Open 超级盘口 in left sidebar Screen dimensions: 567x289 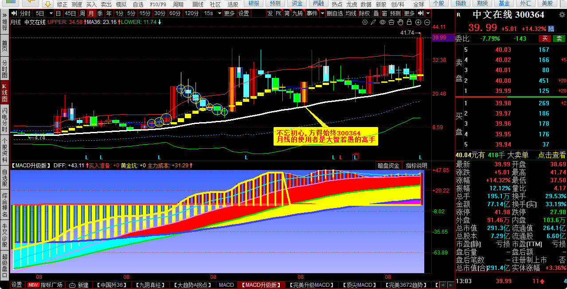pyautogui.click(x=4, y=266)
